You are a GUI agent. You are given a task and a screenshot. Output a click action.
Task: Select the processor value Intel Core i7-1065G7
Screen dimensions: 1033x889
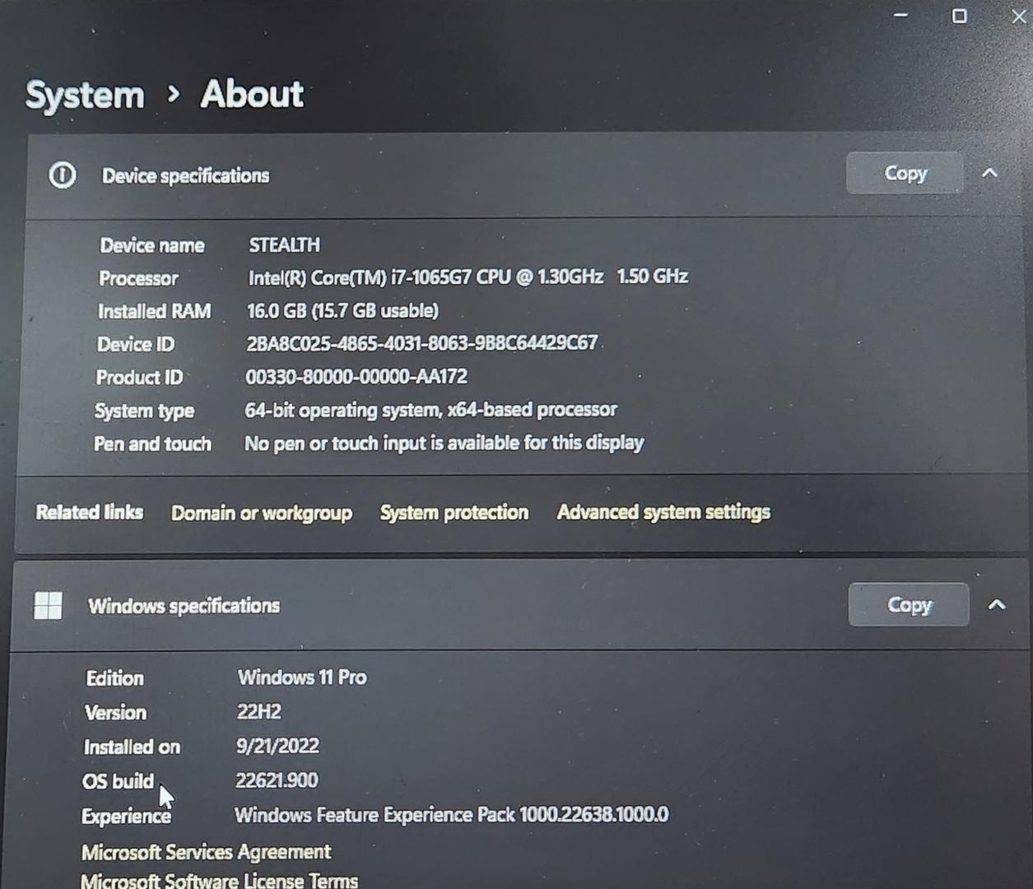pyautogui.click(x=468, y=277)
